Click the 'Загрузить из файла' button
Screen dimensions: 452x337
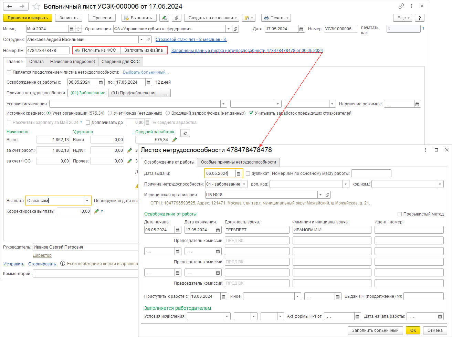144,50
